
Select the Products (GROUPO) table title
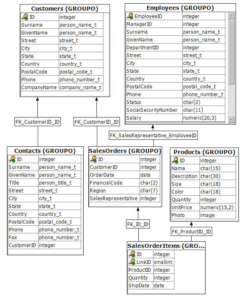(204, 152)
